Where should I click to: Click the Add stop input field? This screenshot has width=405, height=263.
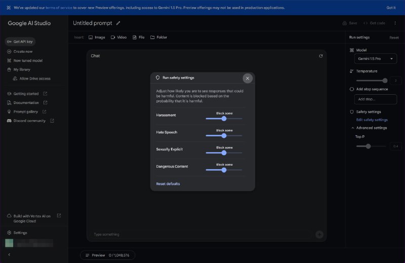[376, 99]
